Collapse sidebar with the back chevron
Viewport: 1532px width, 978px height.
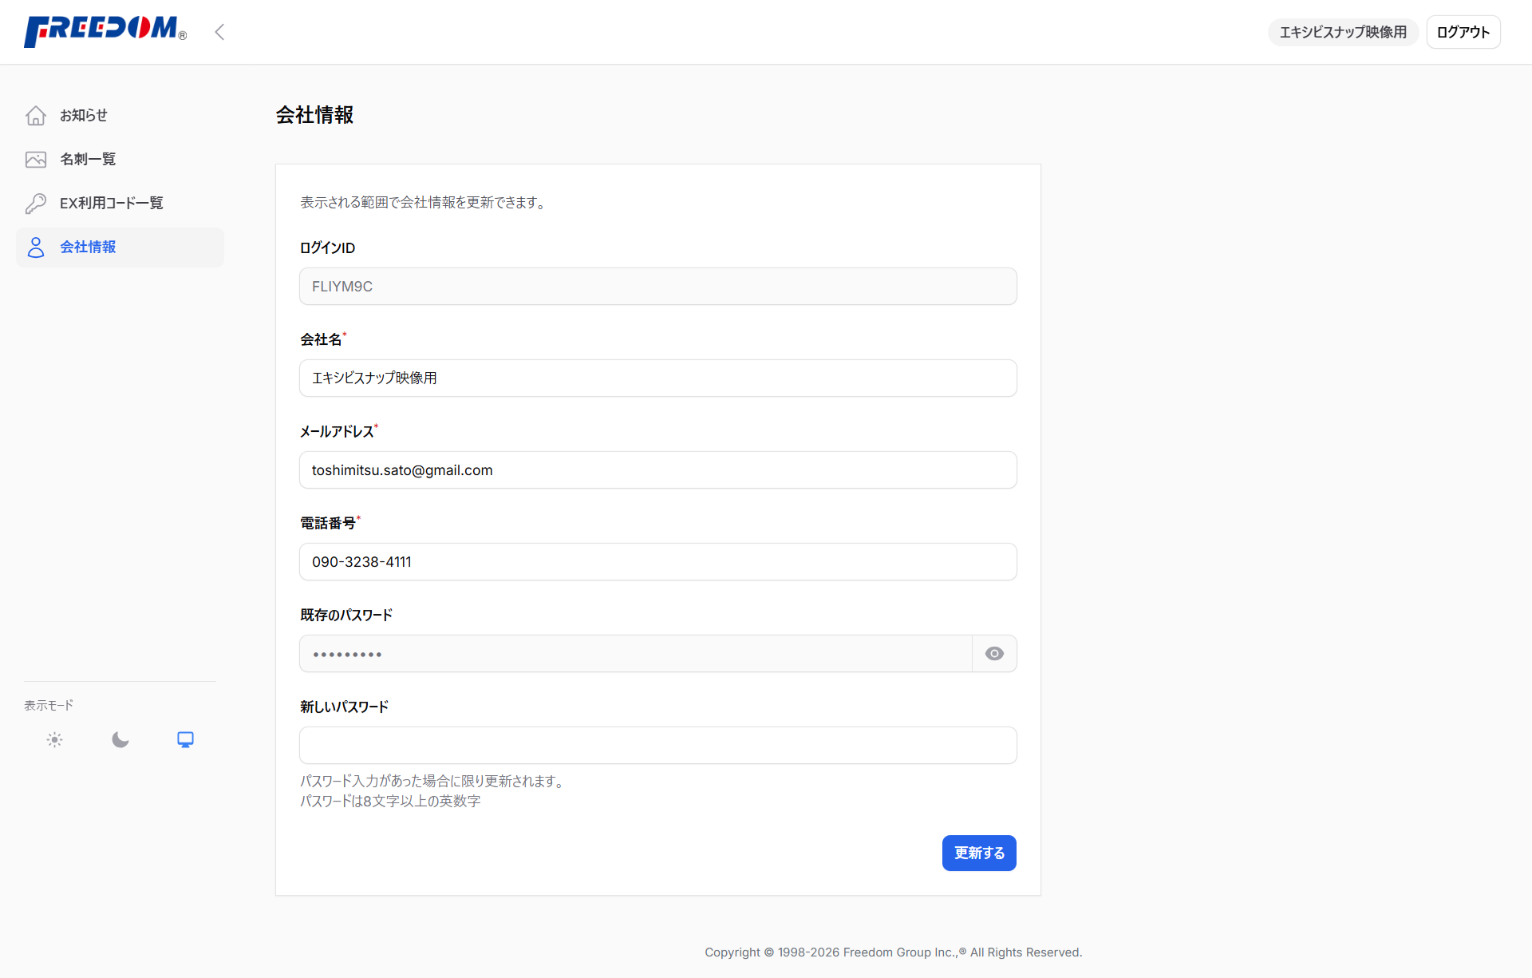tap(219, 32)
